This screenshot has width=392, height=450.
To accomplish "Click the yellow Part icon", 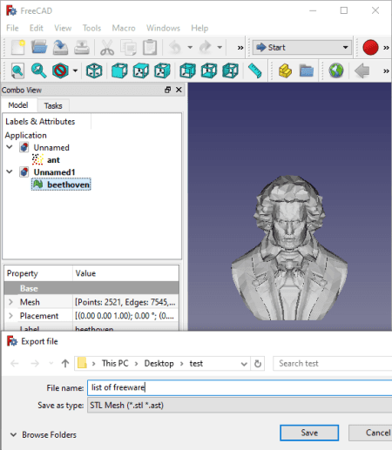I will click(x=285, y=71).
